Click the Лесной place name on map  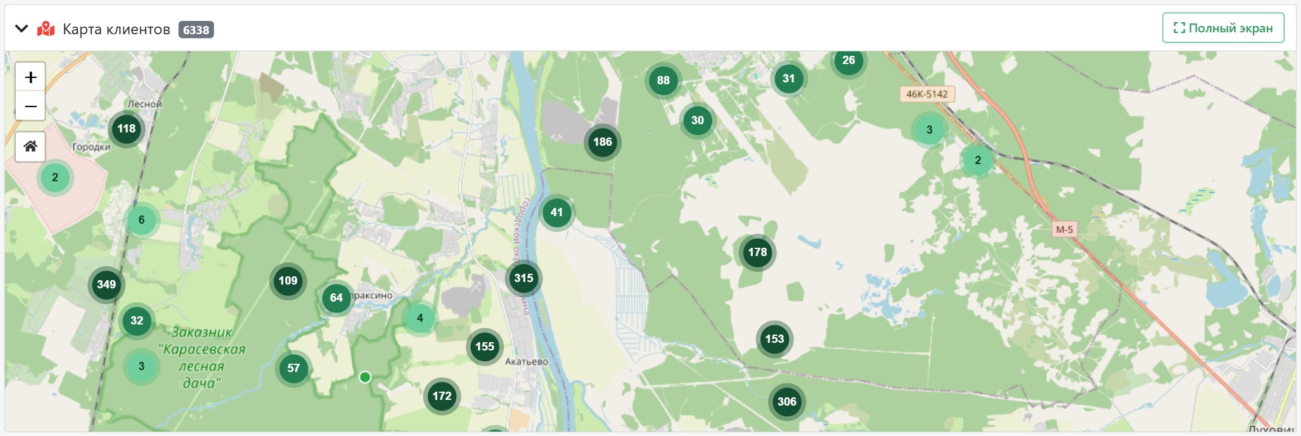coord(144,104)
